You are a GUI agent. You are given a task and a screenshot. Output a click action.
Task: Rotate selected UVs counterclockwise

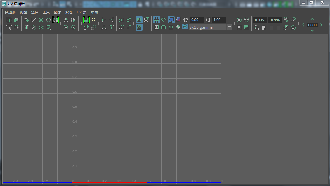(66, 27)
